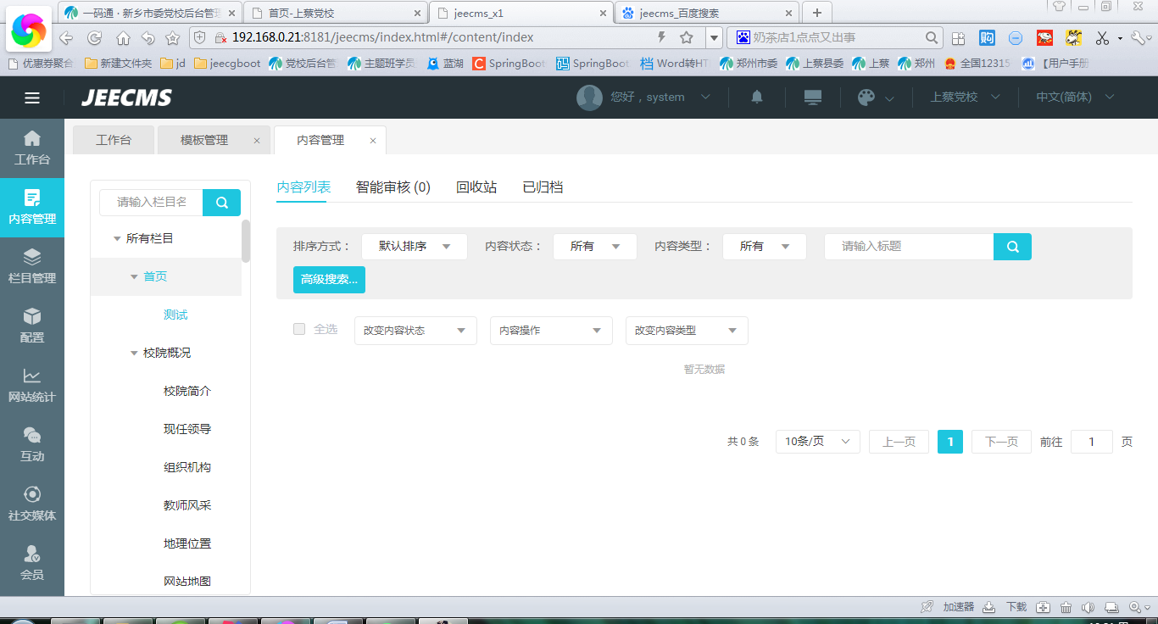Click the 工作台 home sidebar icon

[x=32, y=148]
